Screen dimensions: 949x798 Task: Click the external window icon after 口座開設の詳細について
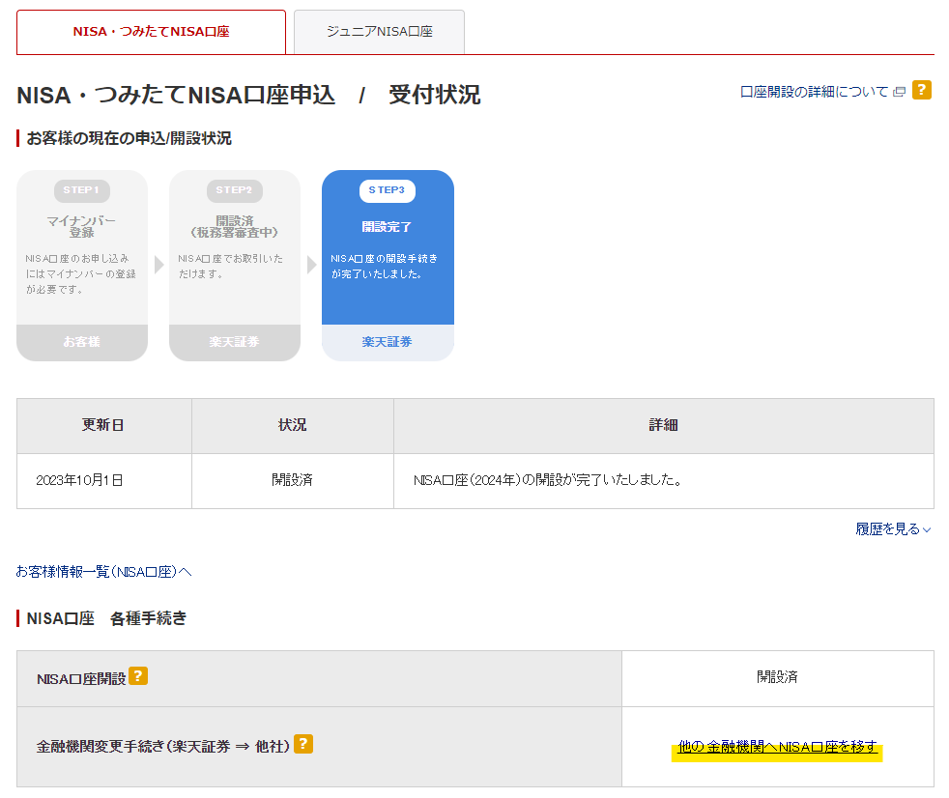900,92
